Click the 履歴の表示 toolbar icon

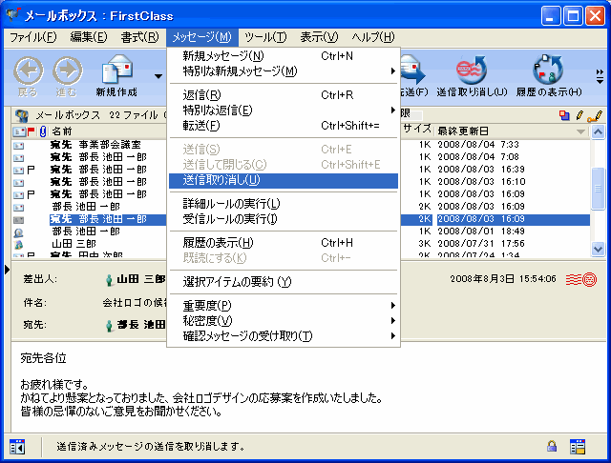click(548, 72)
